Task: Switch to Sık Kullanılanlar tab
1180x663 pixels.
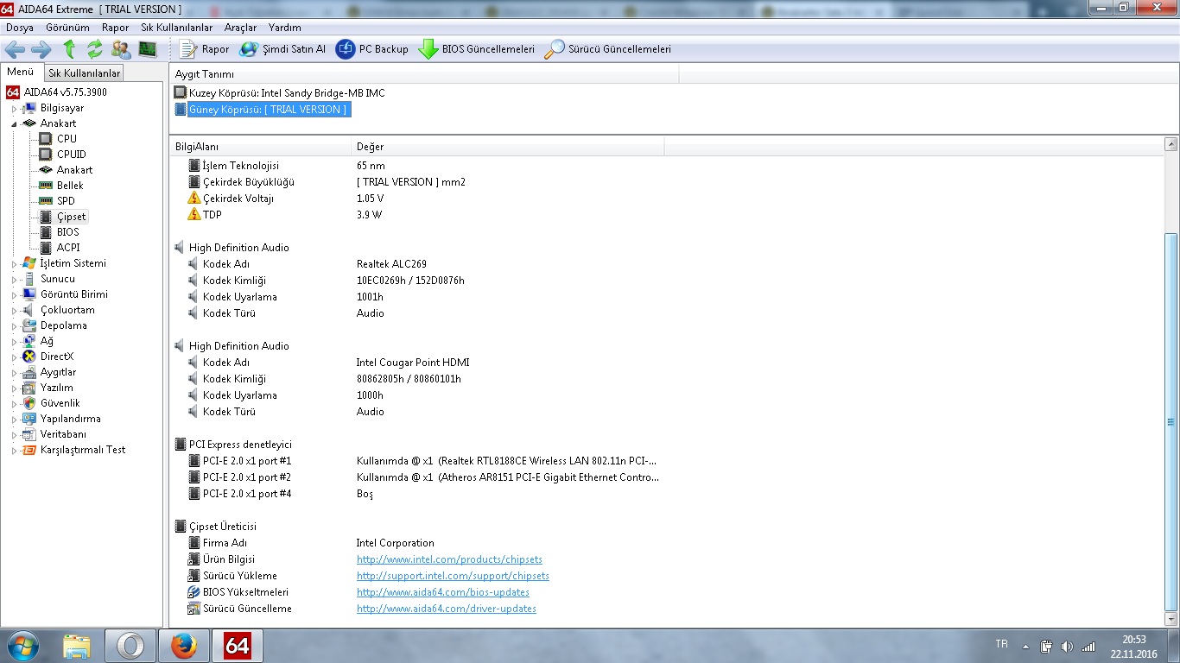Action: click(x=84, y=73)
